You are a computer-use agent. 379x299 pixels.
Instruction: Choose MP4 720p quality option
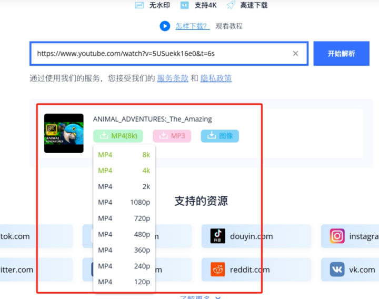pos(124,218)
